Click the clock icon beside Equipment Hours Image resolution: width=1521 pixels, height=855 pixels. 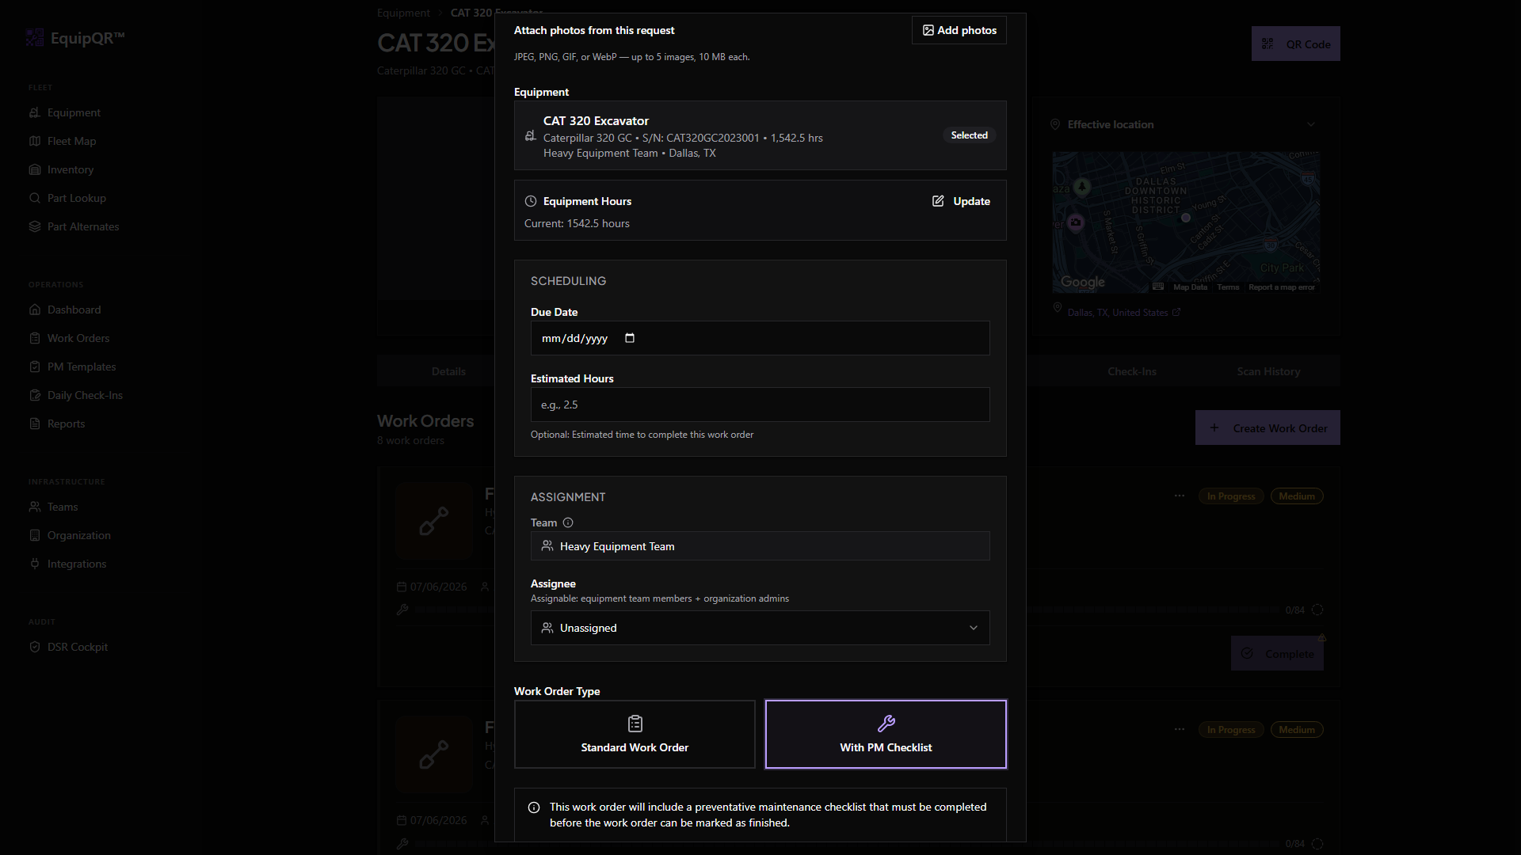point(531,201)
